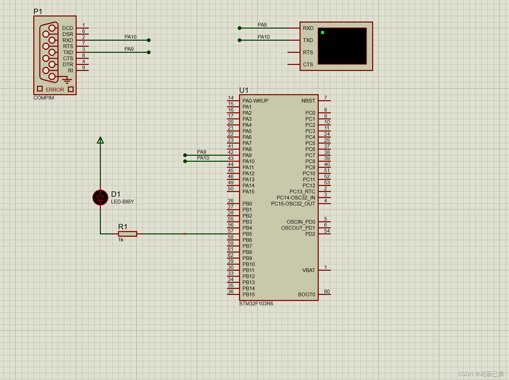Image resolution: width=509 pixels, height=380 pixels.
Task: Select the virtual terminal instrument
Action: (336, 46)
